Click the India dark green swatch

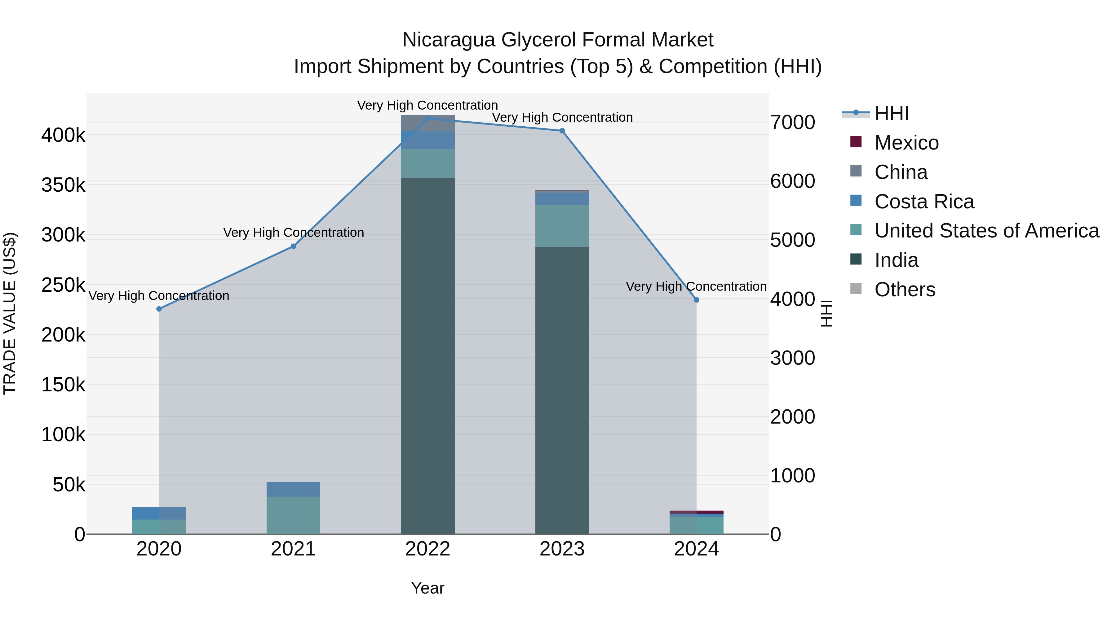click(856, 259)
